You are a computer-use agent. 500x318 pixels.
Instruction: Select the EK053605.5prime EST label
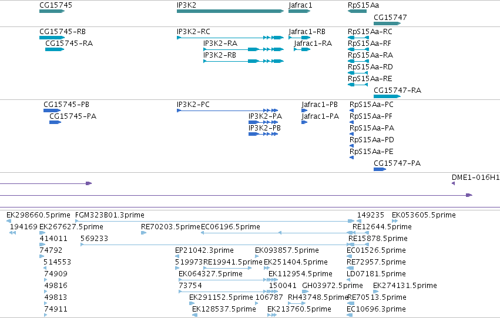pyautogui.click(x=424, y=215)
